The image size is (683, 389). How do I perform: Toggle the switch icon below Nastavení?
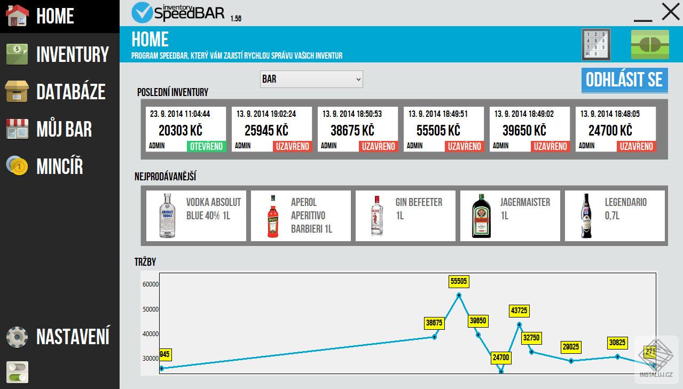coord(18,372)
